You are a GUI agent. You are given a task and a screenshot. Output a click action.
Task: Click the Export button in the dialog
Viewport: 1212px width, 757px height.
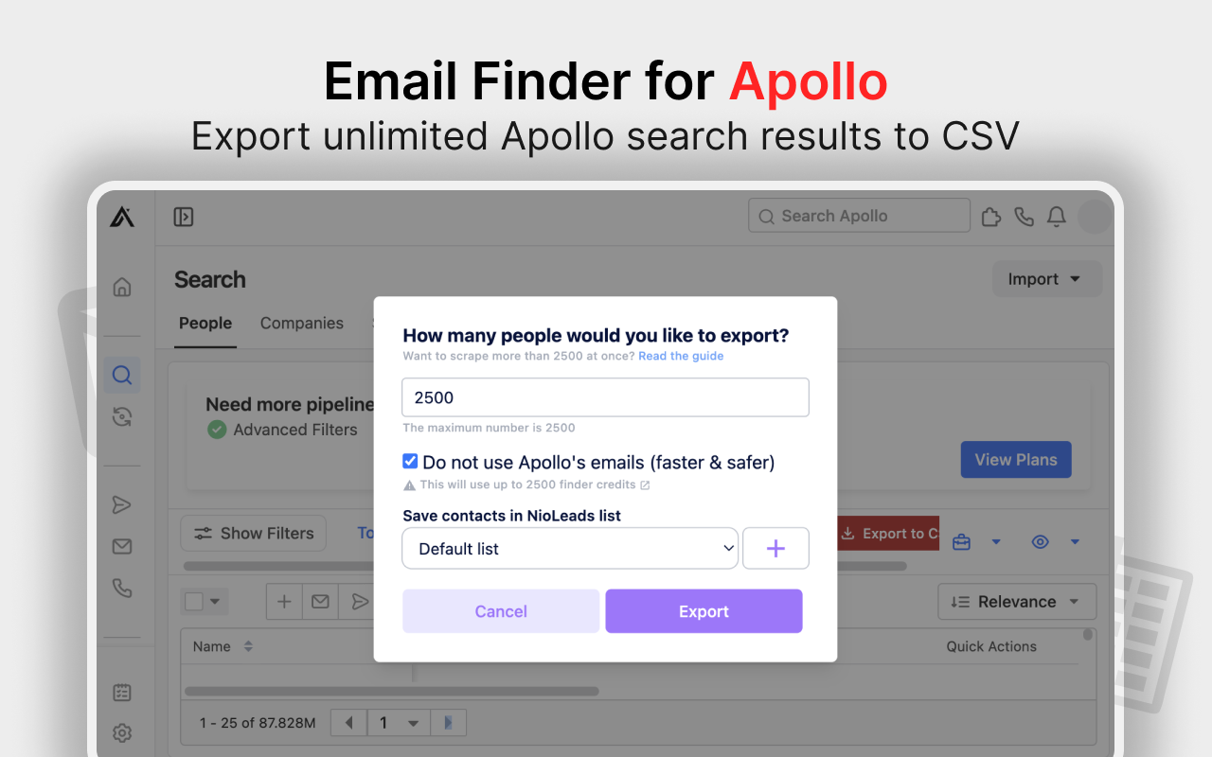pos(704,610)
